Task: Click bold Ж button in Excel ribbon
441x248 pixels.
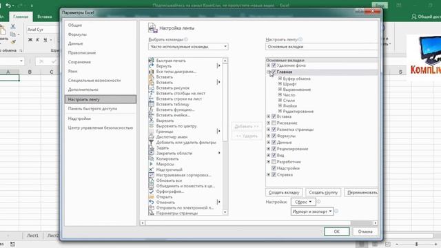Action: [x=30, y=40]
